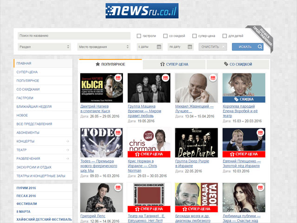Expand the ТЕАТР submenu arrow

(67, 150)
